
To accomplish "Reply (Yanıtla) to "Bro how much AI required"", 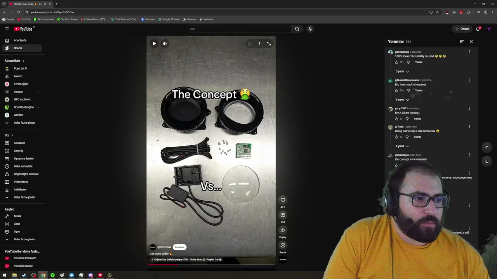I will point(419,90).
